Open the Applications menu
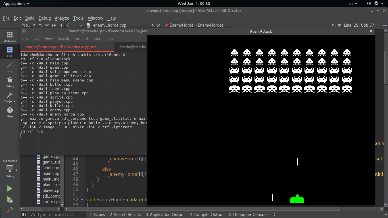 [x=16, y=3]
